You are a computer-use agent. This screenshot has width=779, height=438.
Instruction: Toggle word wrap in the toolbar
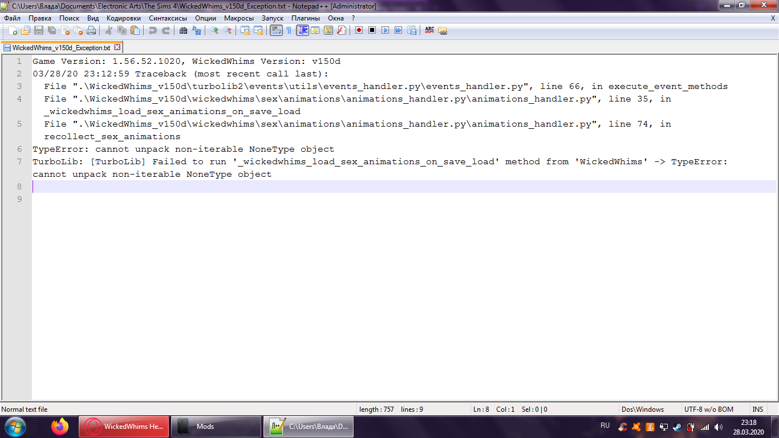coord(276,30)
